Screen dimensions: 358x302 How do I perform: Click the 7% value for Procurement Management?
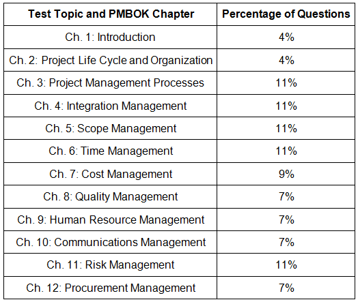click(x=286, y=288)
